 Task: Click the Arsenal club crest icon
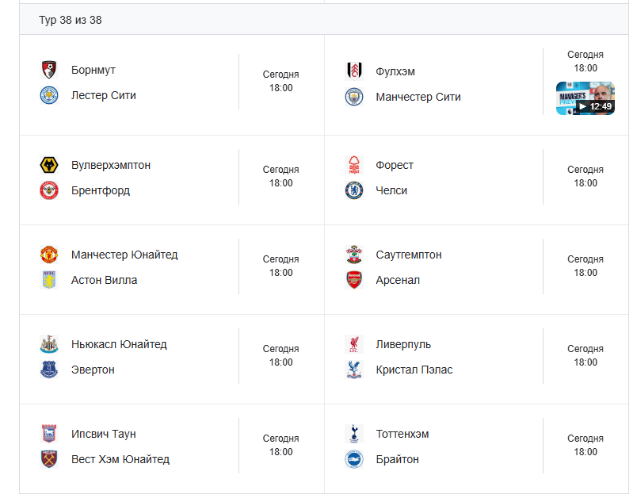[x=353, y=280]
